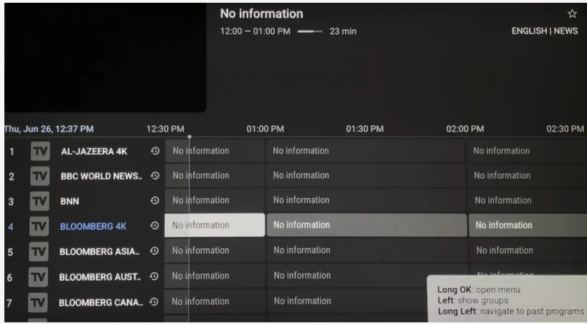Jump to the 01:30 PM time header
Viewport: 587px width, 324px height.
point(365,129)
